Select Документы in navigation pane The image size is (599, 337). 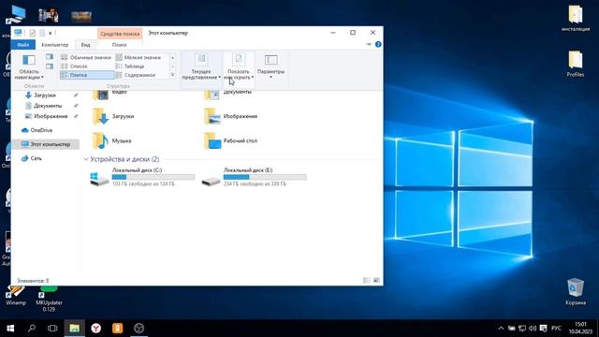point(48,106)
